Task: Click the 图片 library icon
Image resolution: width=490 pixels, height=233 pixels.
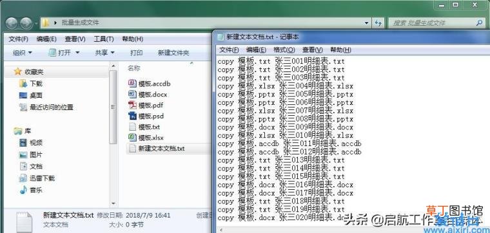Action: click(x=23, y=154)
